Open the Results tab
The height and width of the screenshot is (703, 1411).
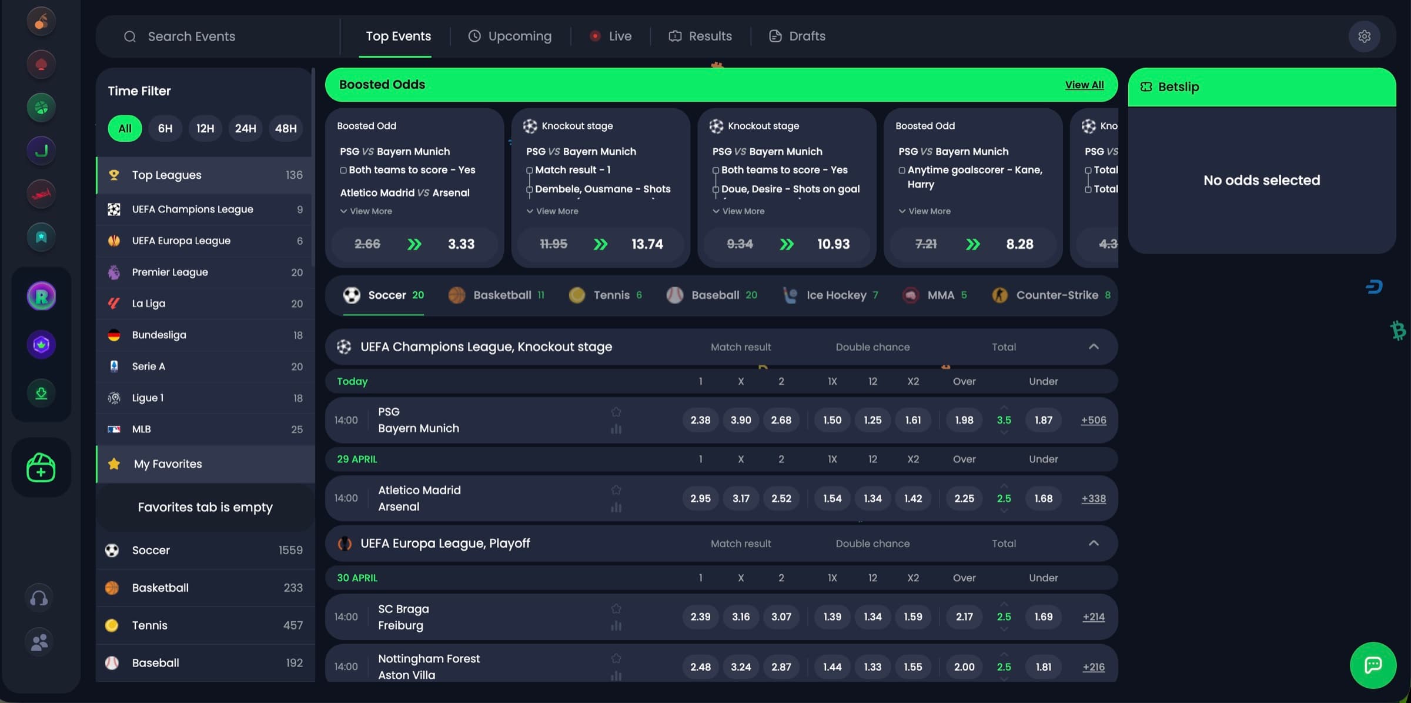click(700, 36)
